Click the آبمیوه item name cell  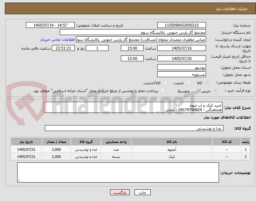pyautogui.click(x=172, y=149)
